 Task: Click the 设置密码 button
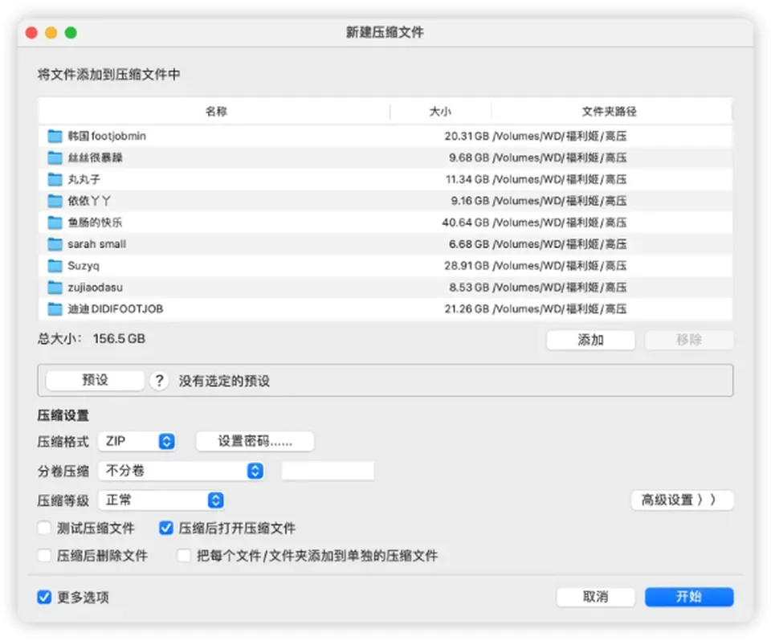tap(255, 441)
